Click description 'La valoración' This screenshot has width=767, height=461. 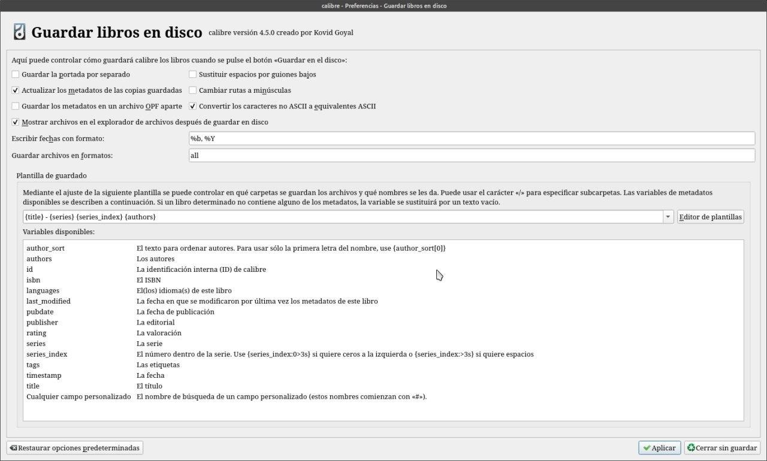point(159,333)
